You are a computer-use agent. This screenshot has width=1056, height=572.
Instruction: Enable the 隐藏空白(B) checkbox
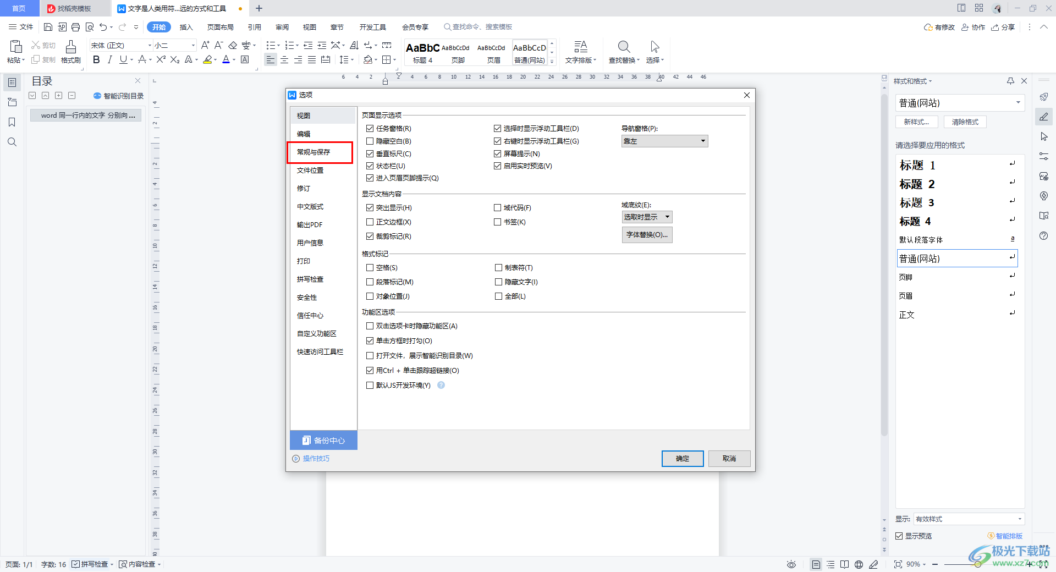370,141
